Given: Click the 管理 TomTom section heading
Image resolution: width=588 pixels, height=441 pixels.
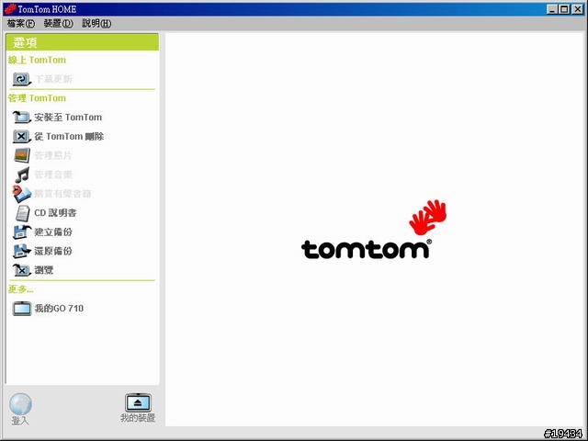Looking at the screenshot, I should [37, 98].
